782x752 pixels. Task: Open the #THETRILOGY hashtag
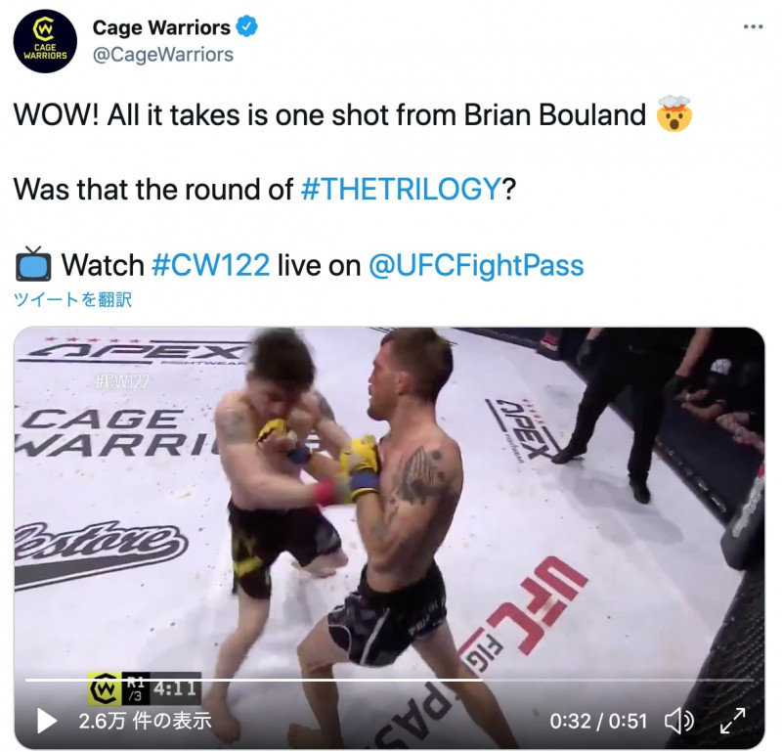[x=401, y=190]
